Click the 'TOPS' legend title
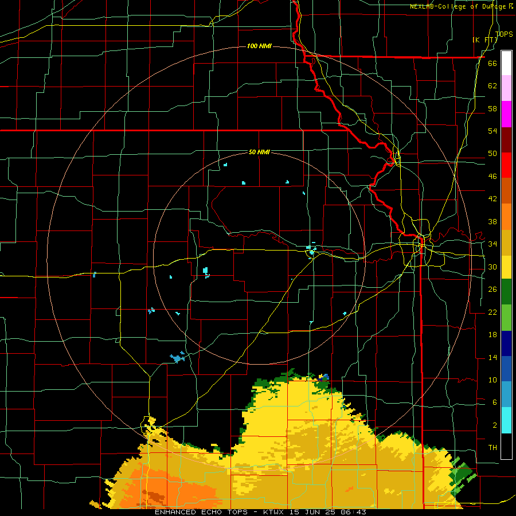 click(x=504, y=34)
